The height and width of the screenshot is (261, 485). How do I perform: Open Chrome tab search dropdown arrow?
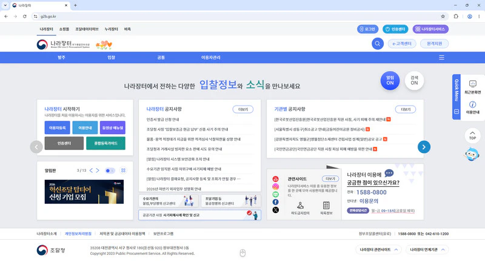click(5, 5)
